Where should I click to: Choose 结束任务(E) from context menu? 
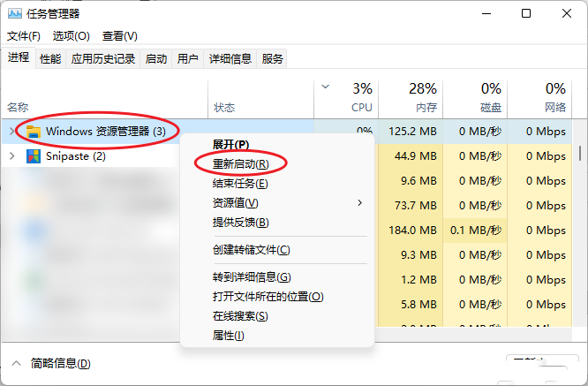click(240, 184)
